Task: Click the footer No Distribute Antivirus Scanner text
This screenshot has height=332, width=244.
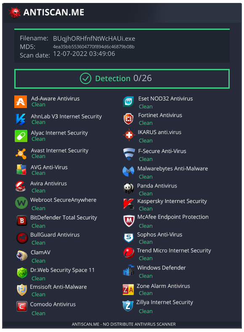Action: click(124, 324)
